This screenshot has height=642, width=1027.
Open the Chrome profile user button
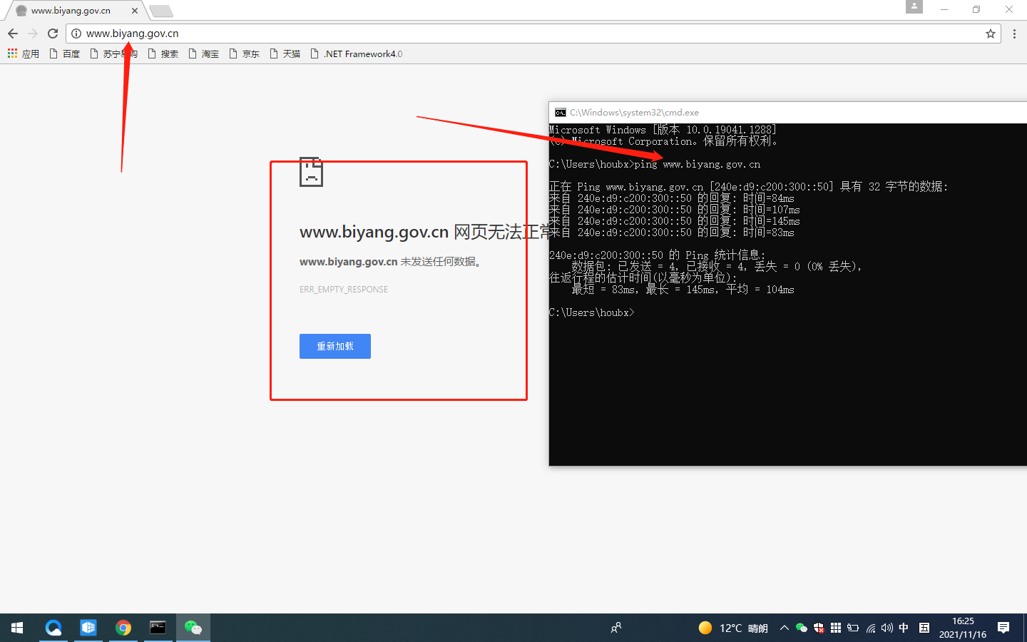(914, 6)
